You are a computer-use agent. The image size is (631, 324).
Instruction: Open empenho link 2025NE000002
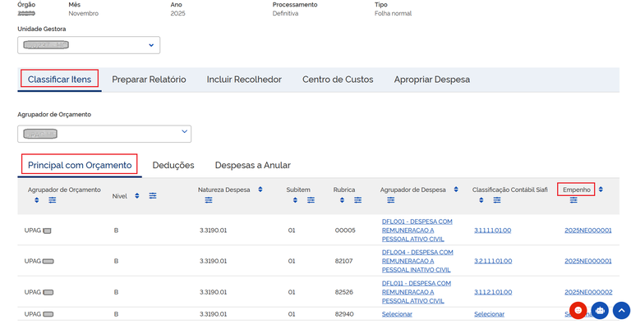pyautogui.click(x=588, y=292)
